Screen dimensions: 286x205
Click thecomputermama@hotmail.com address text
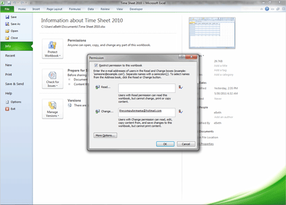(x=140, y=110)
